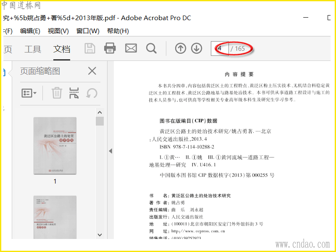Collapse the navigation pane with triangle
The image size is (336, 252).
coord(110,151)
